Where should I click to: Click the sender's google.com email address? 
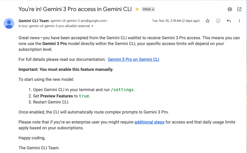79,21
